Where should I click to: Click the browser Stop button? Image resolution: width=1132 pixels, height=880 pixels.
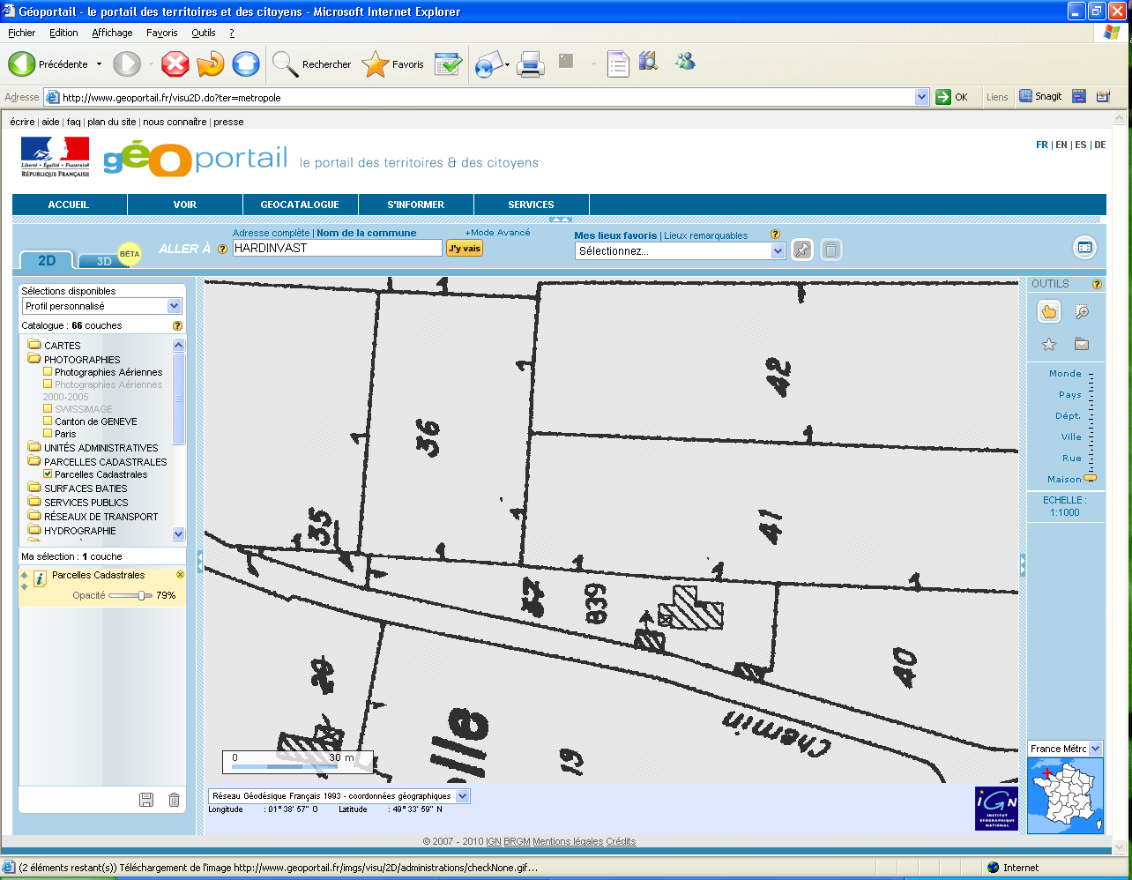point(175,63)
